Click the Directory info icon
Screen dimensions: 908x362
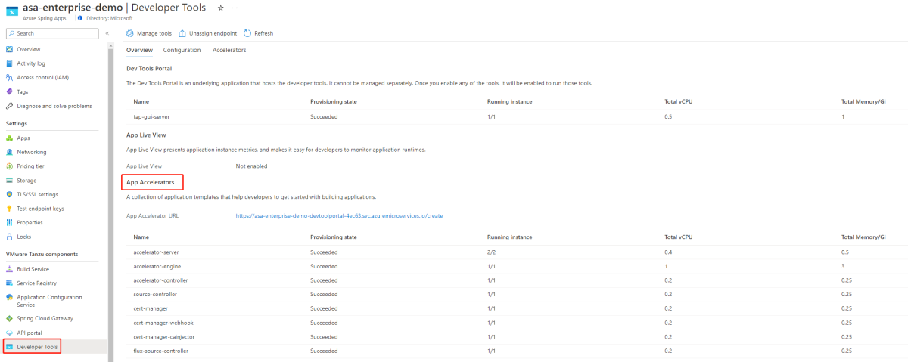[80, 17]
